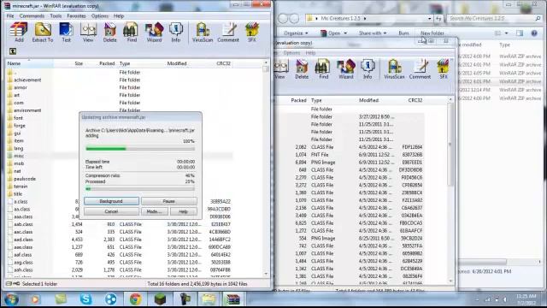Open Wizard in the minecraft.jar toolbar
The image size is (547, 308).
(x=154, y=33)
